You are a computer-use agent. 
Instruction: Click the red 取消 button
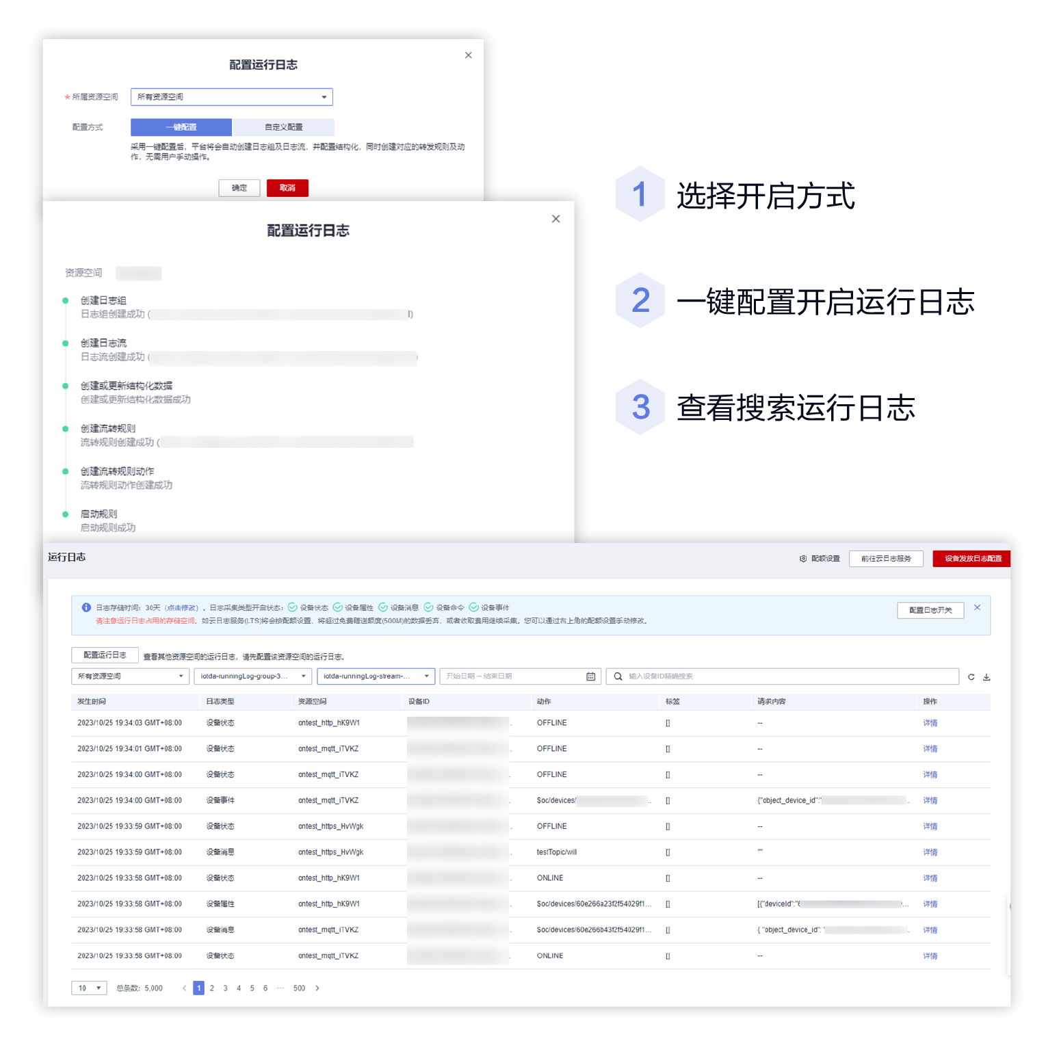point(287,188)
